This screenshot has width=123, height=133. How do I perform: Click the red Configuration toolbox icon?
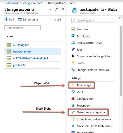click(x=73, y=99)
